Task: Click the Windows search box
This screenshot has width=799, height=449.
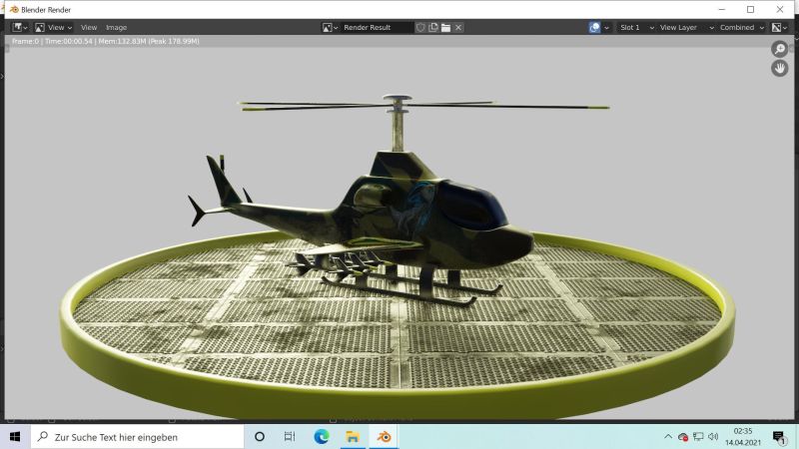Action: pyautogui.click(x=138, y=437)
